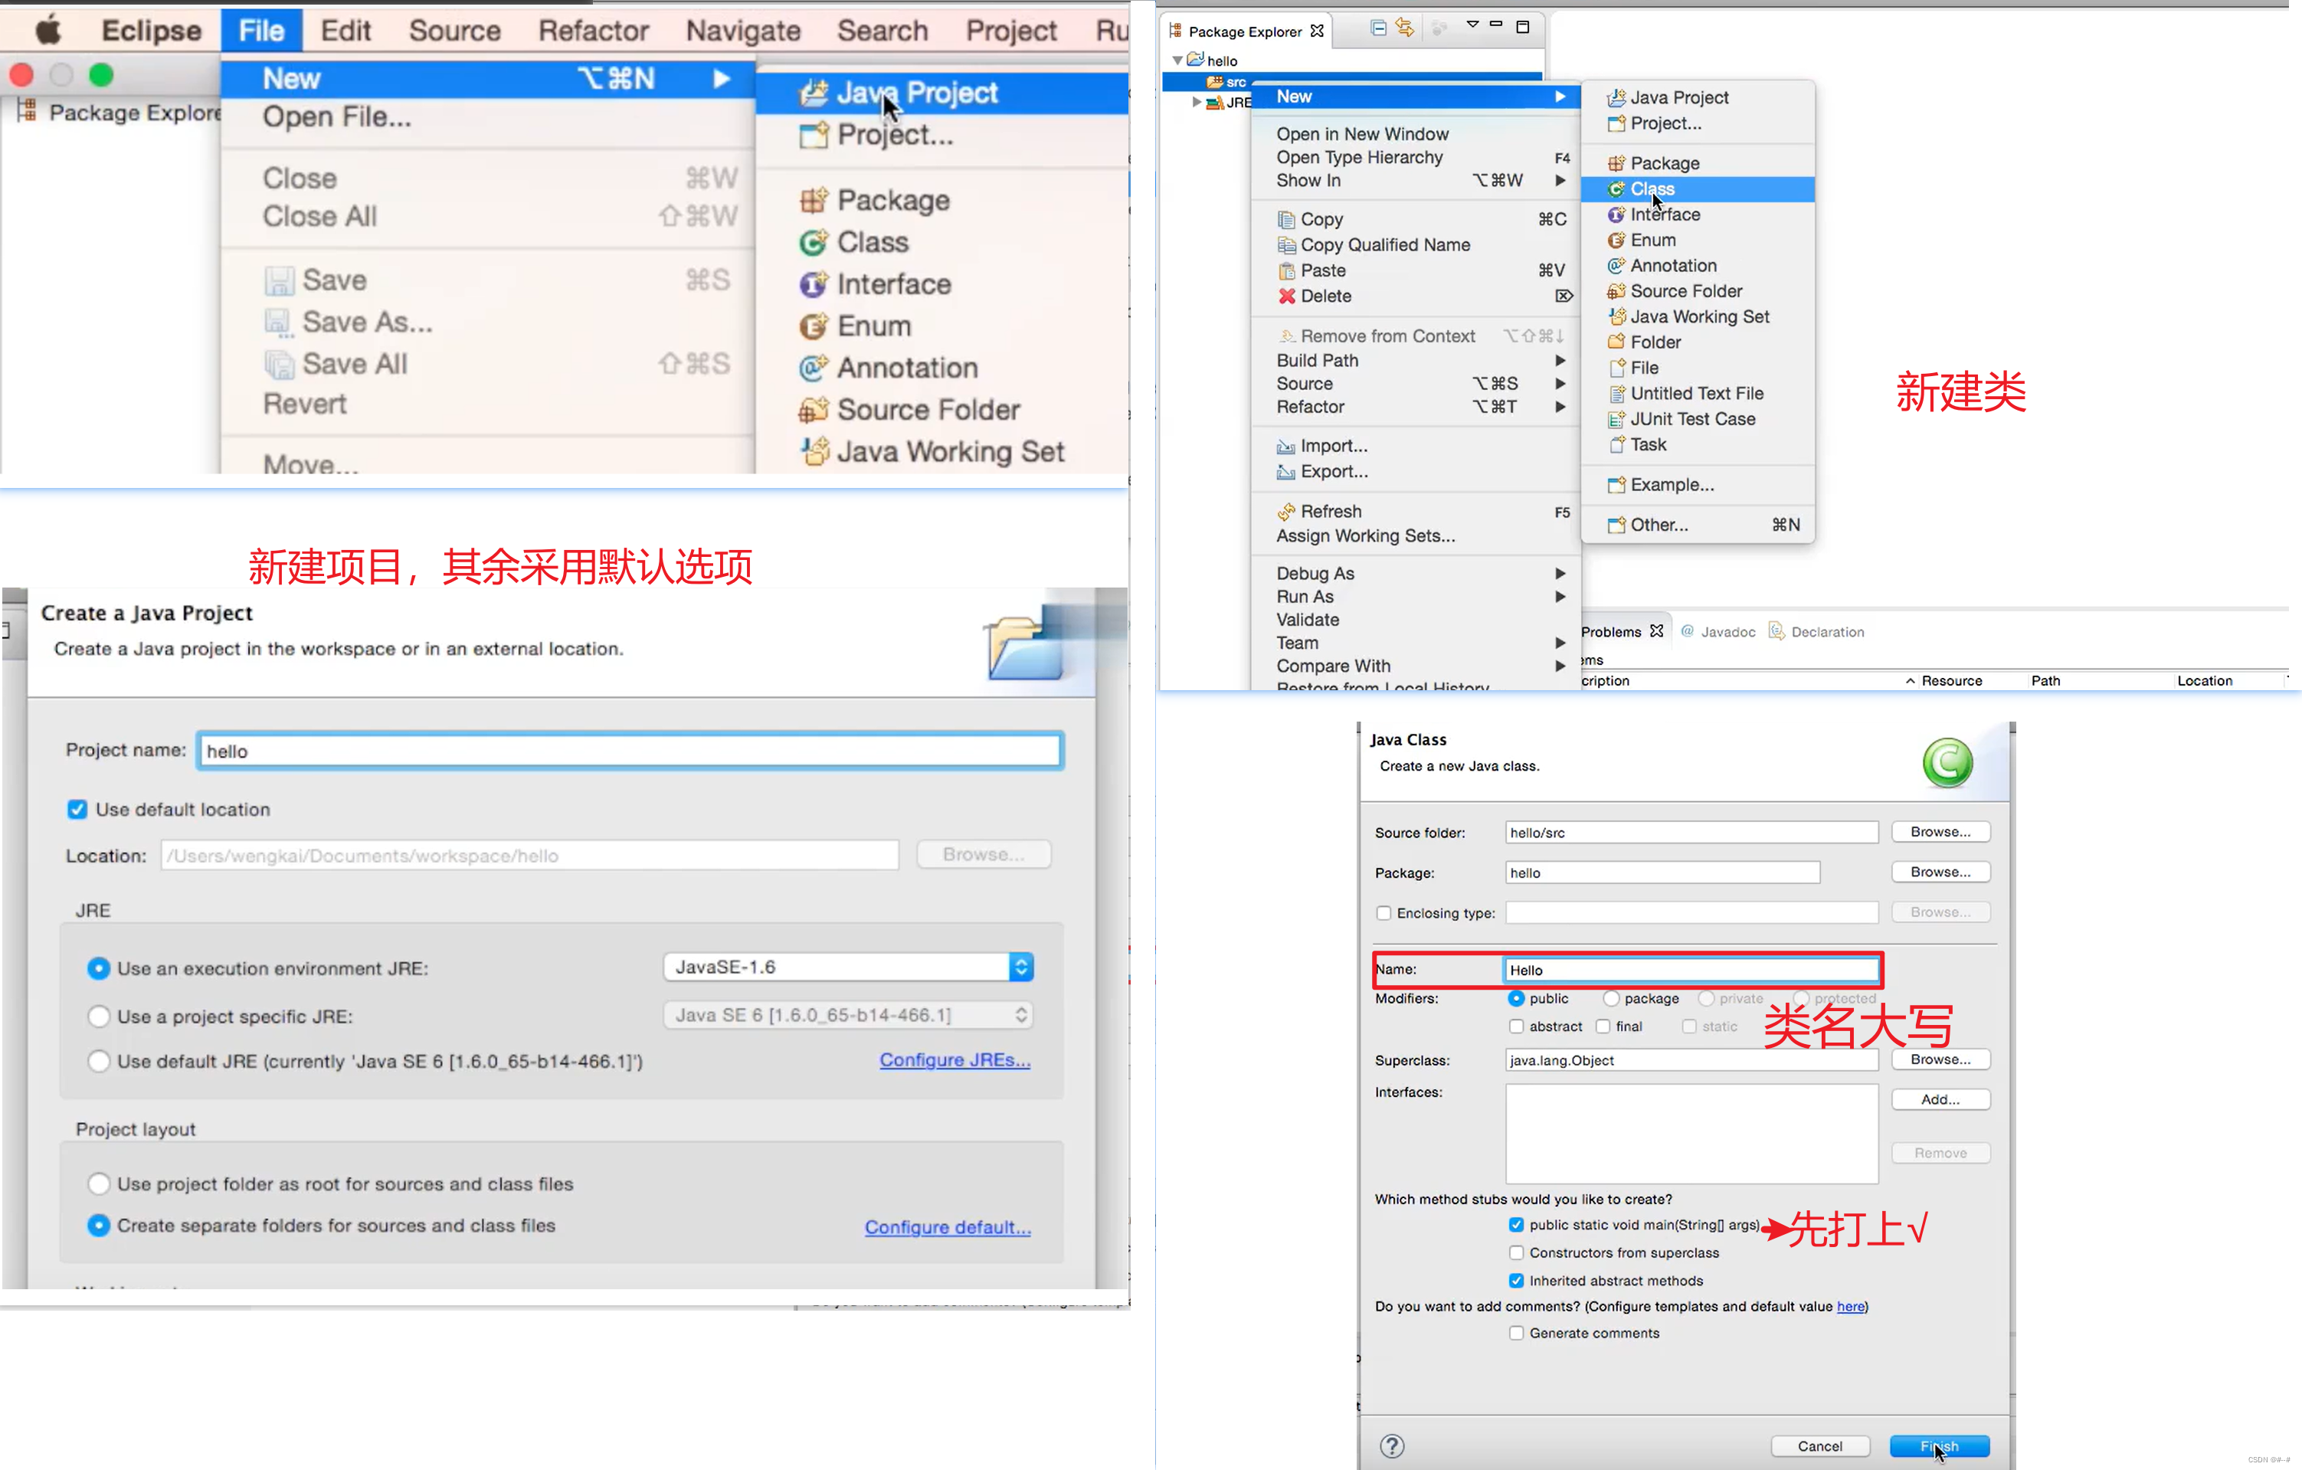Viewport: 2302px width, 1470px height.
Task: Select Use project folder as root radio
Action: point(99,1184)
